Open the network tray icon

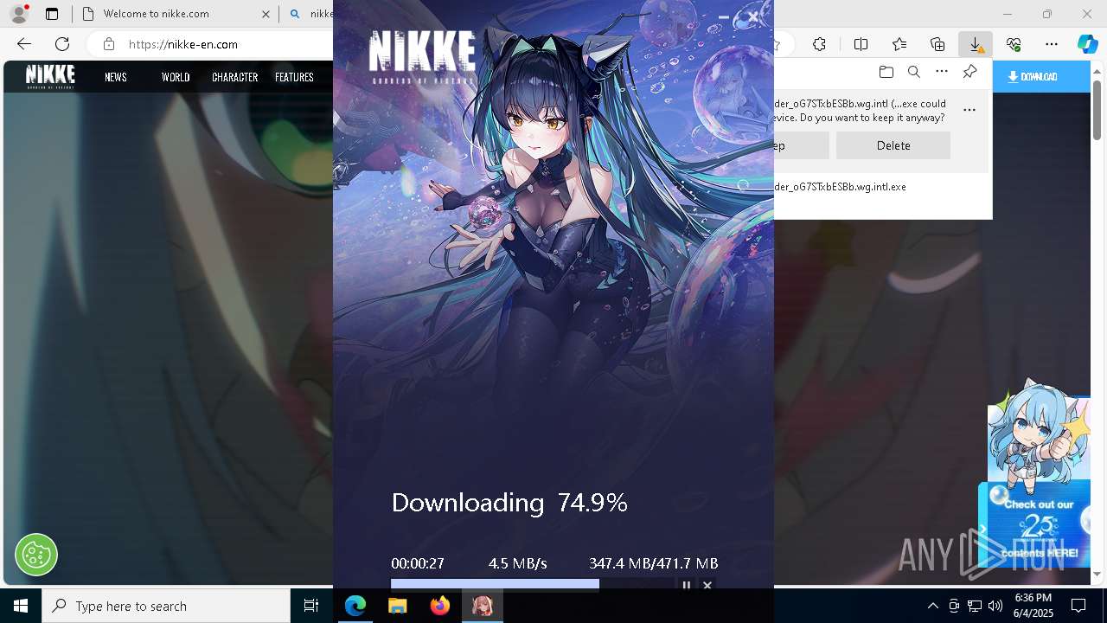975,606
